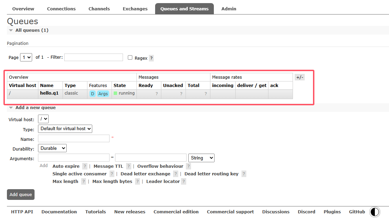Open help icon next to Auto expire

coord(85,166)
